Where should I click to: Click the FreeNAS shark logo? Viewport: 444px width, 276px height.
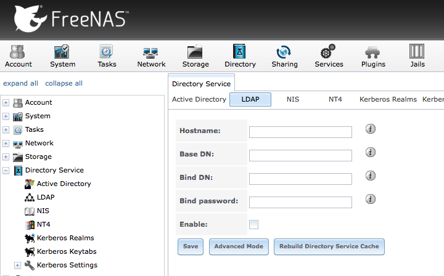(30, 18)
